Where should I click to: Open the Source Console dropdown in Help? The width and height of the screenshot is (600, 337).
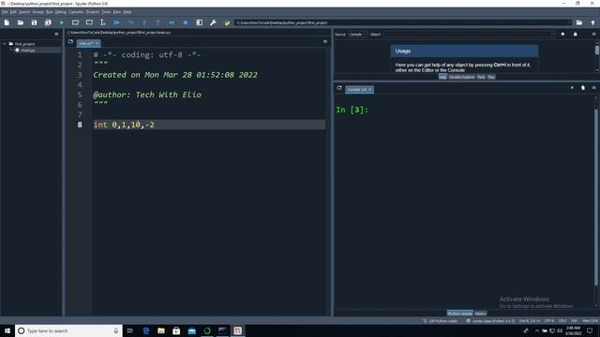coord(358,35)
